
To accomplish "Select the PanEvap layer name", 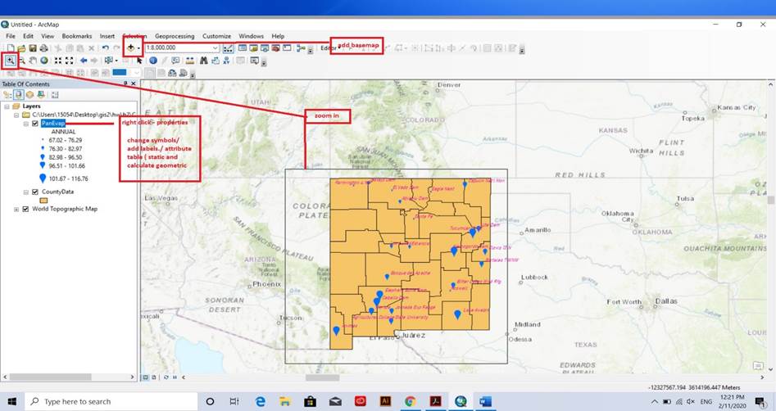I will click(53, 123).
